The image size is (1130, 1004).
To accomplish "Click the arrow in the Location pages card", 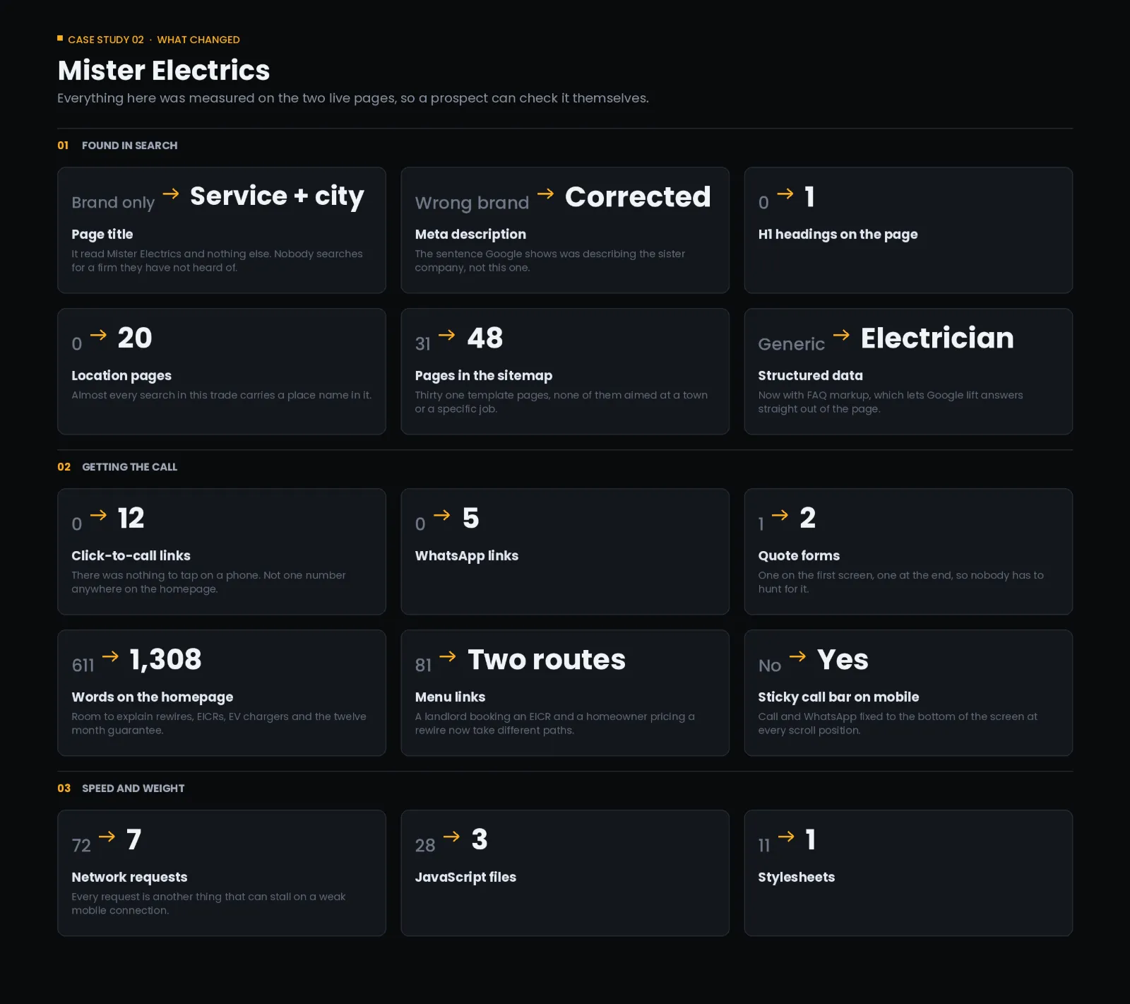I will (x=99, y=335).
